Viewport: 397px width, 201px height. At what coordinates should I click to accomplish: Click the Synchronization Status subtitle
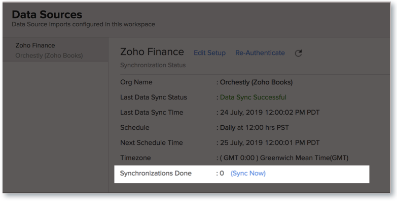[x=153, y=65]
